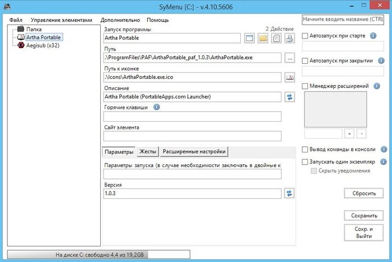Click the Описание text field
Screen dimensions: 392x262
click(192, 97)
